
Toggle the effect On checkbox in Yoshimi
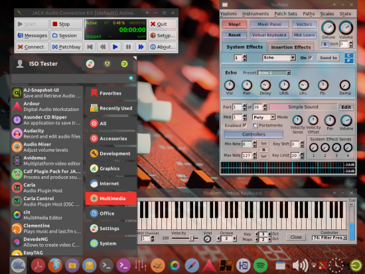pyautogui.click(x=311, y=58)
